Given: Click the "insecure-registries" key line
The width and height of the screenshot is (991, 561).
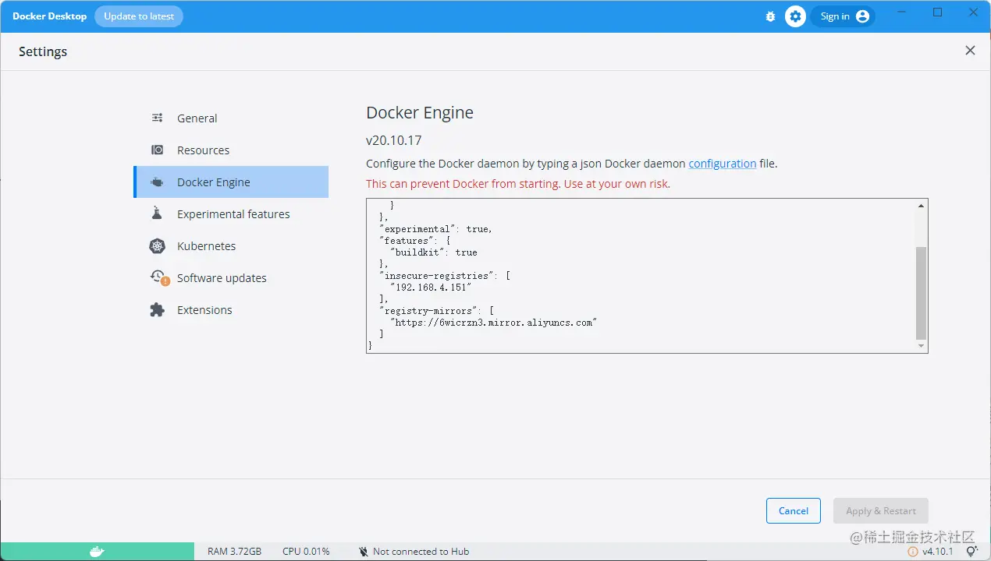Looking at the screenshot, I should tap(444, 276).
